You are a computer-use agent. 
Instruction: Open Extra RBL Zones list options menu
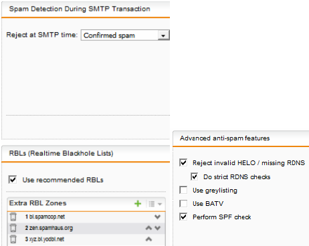[155, 204]
